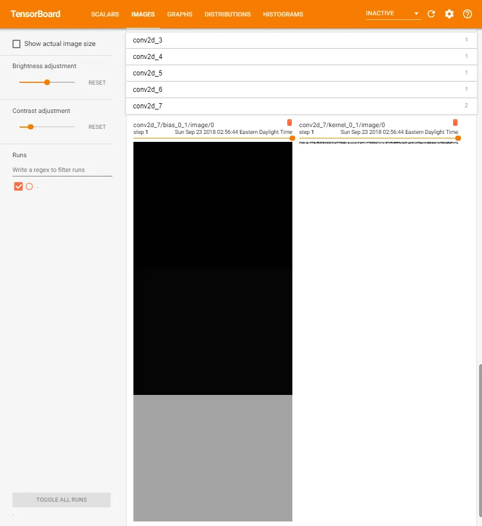This screenshot has height=526, width=482.
Task: Expand the conv2d_4 image group
Action: click(x=301, y=57)
